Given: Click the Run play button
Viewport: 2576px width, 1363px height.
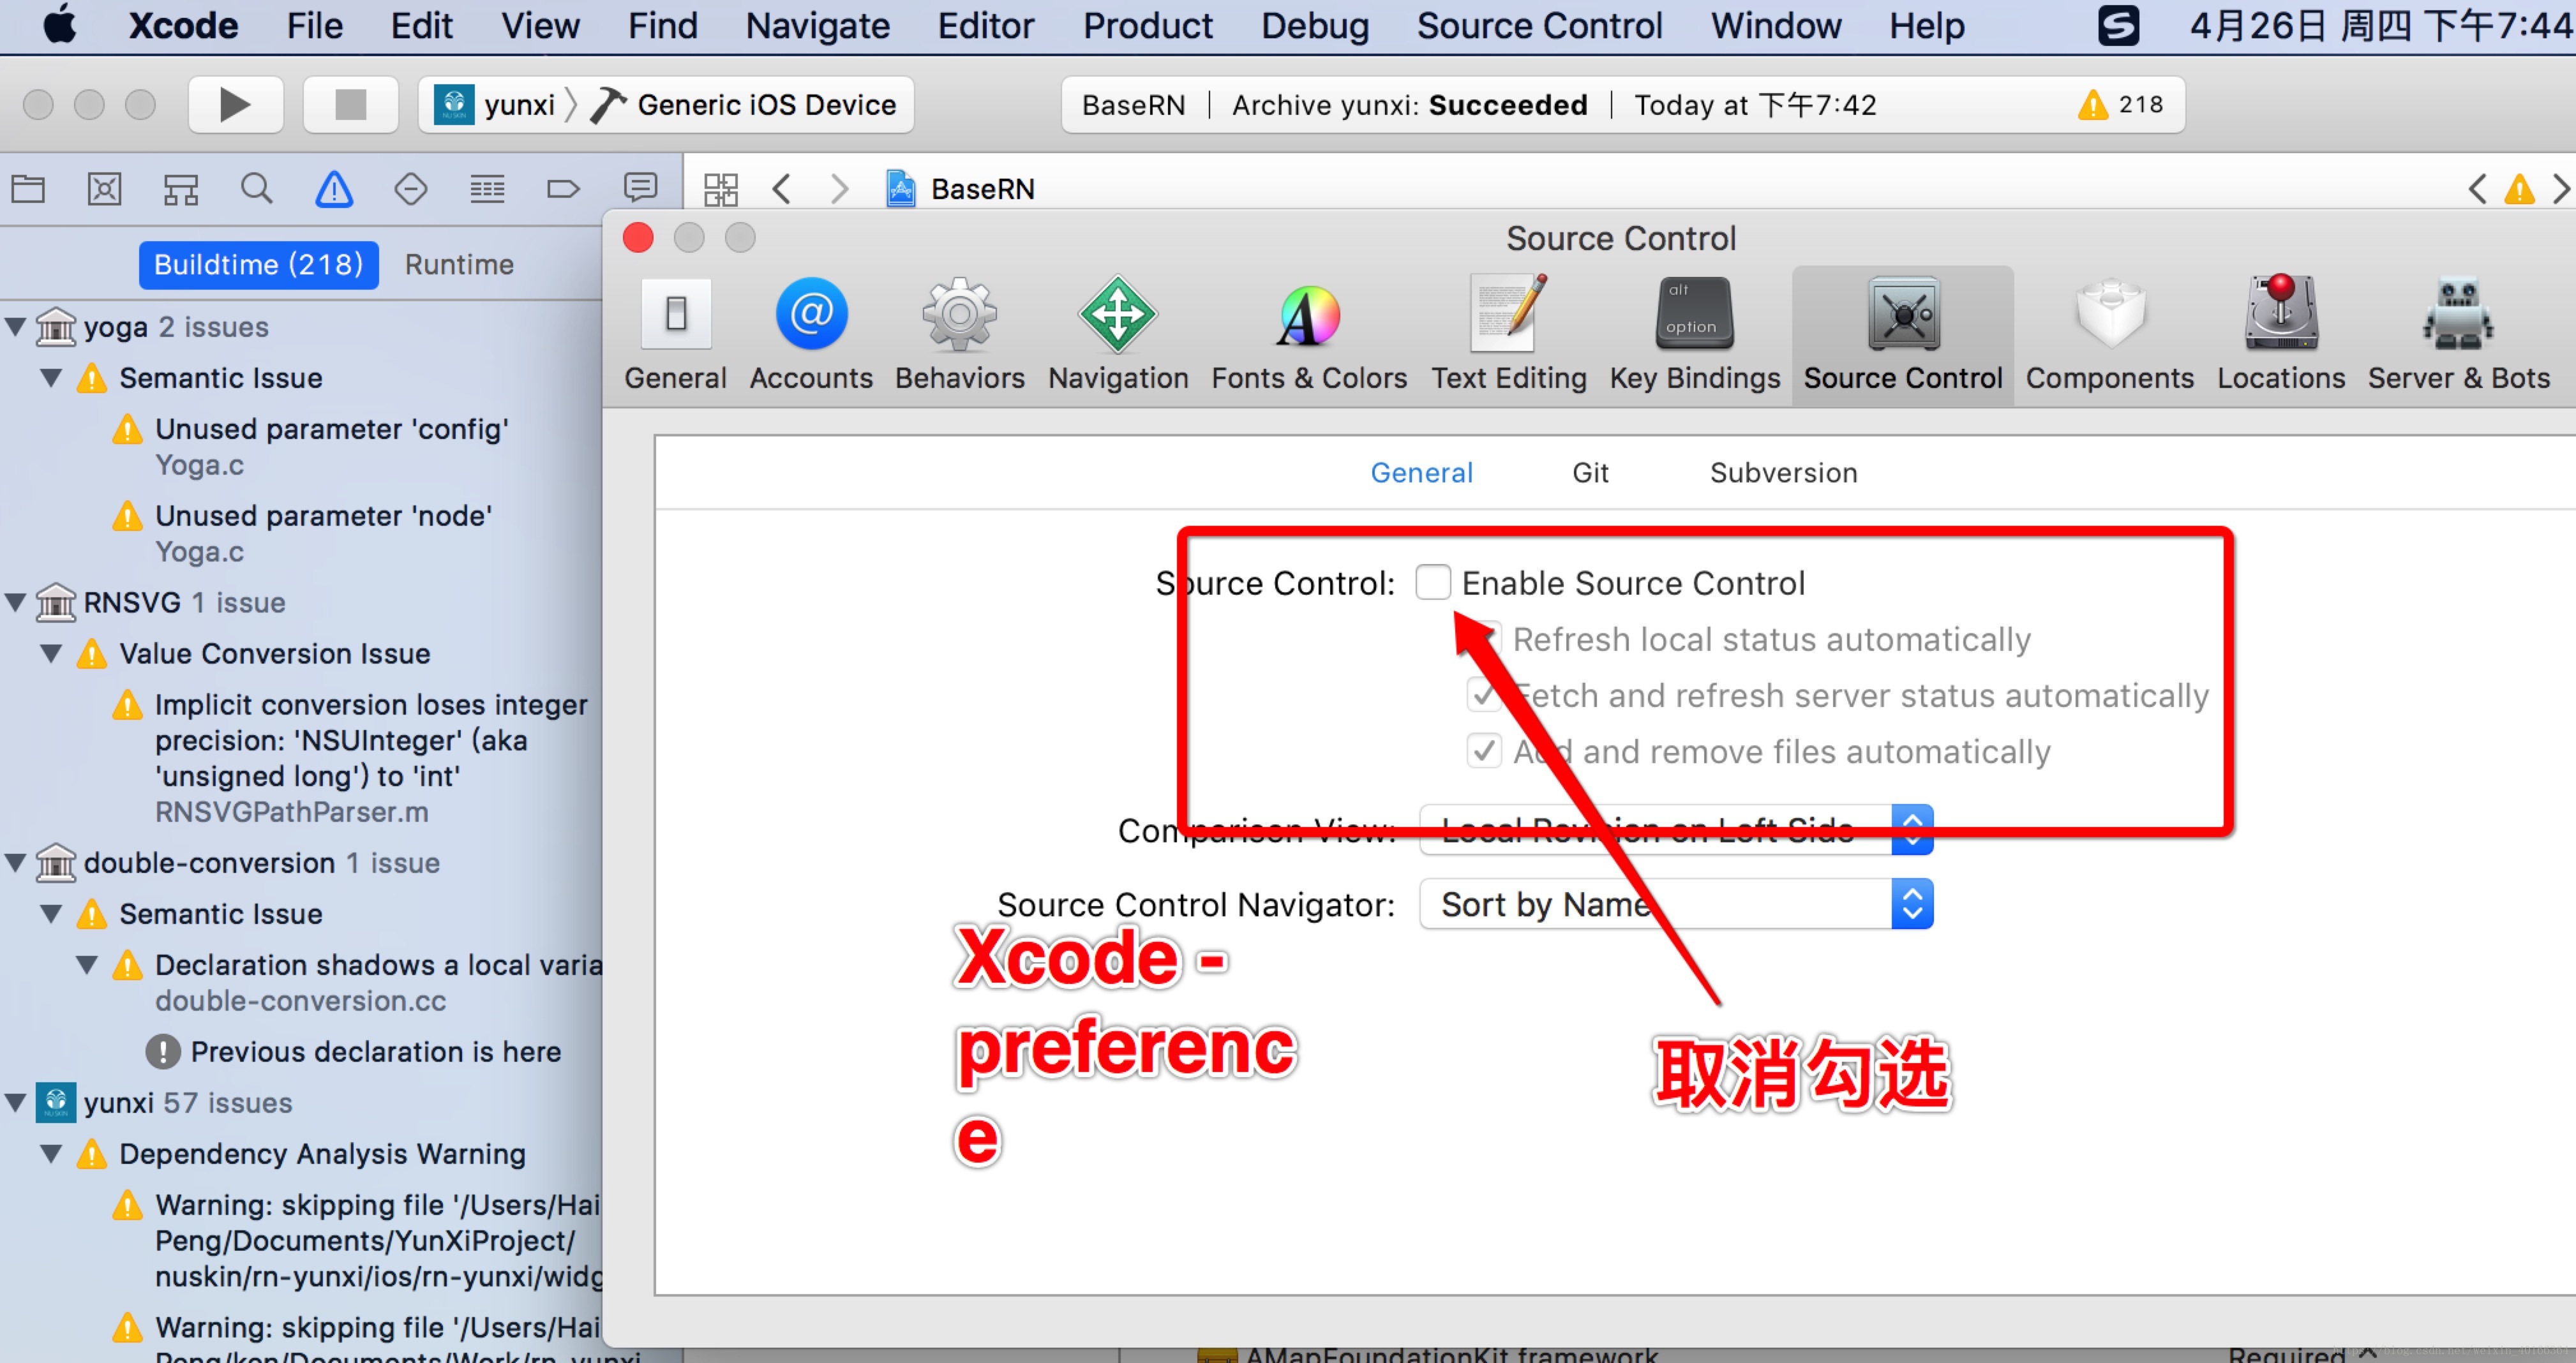Looking at the screenshot, I should coord(235,104).
